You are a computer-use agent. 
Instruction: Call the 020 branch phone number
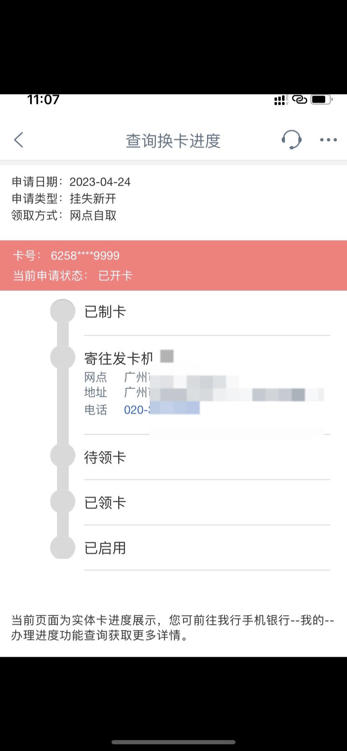pyautogui.click(x=162, y=409)
